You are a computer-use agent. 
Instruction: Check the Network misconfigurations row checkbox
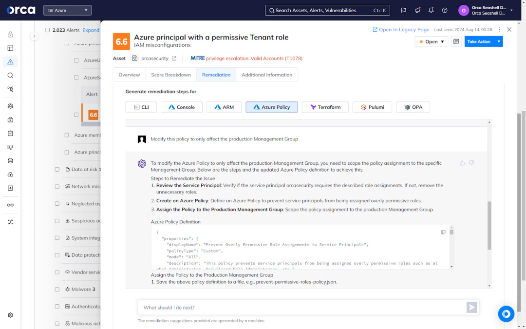57,187
